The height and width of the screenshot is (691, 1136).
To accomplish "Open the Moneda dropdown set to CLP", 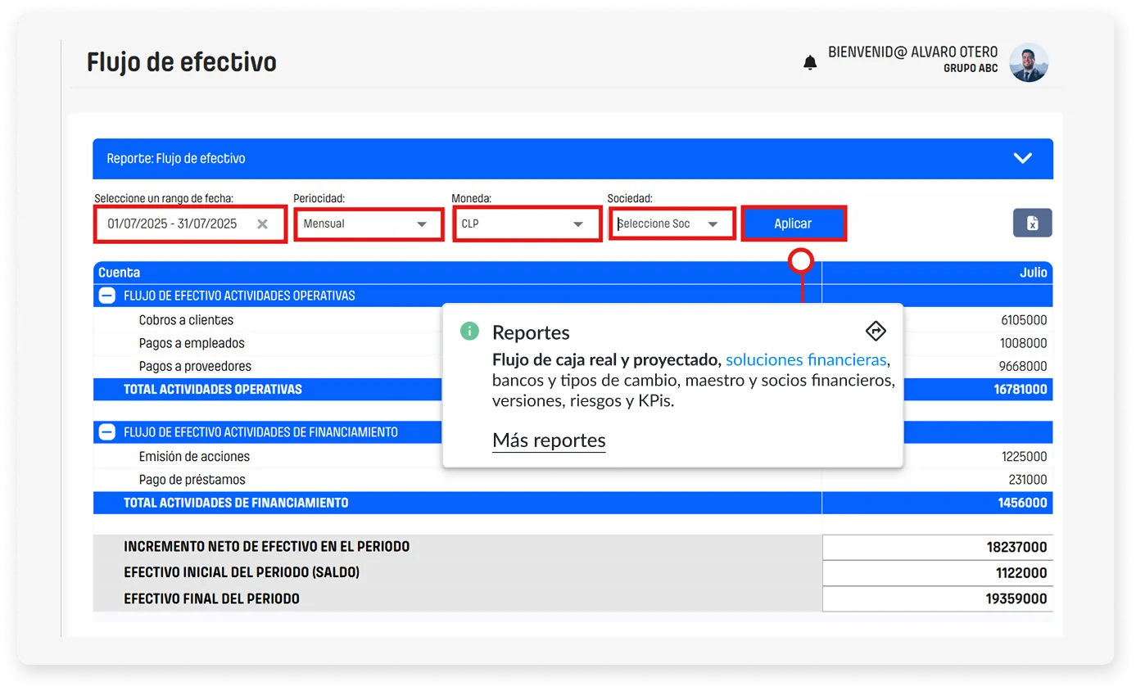I will point(527,223).
